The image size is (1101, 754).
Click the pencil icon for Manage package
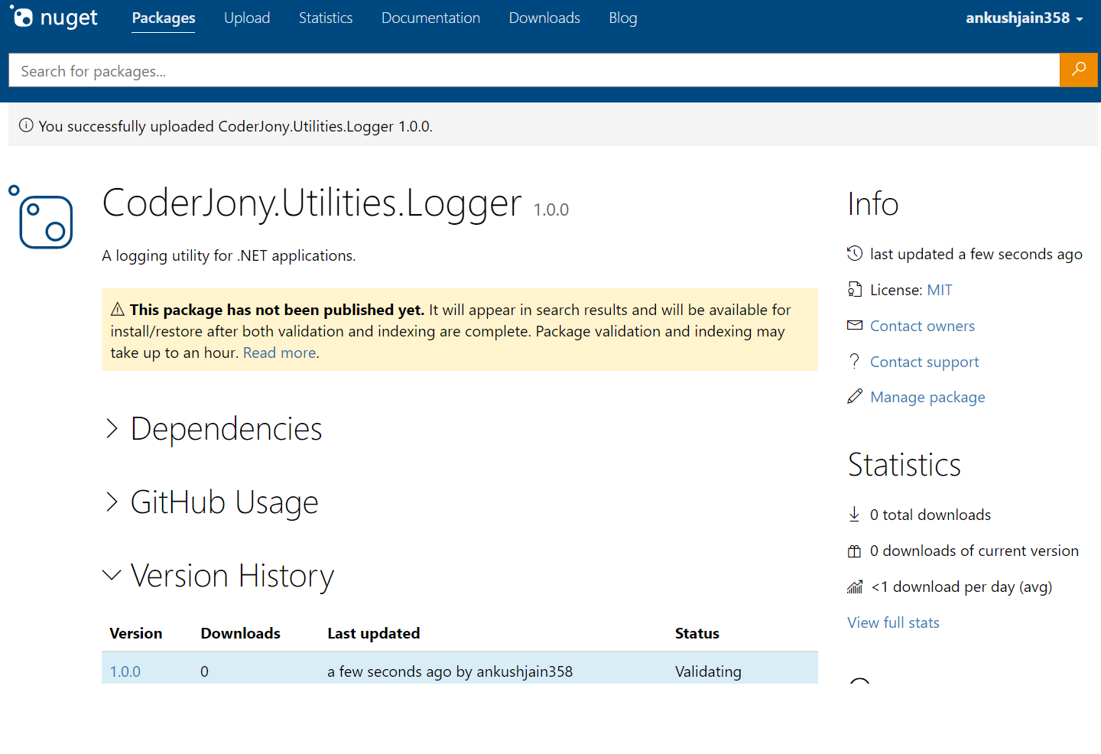[855, 396]
